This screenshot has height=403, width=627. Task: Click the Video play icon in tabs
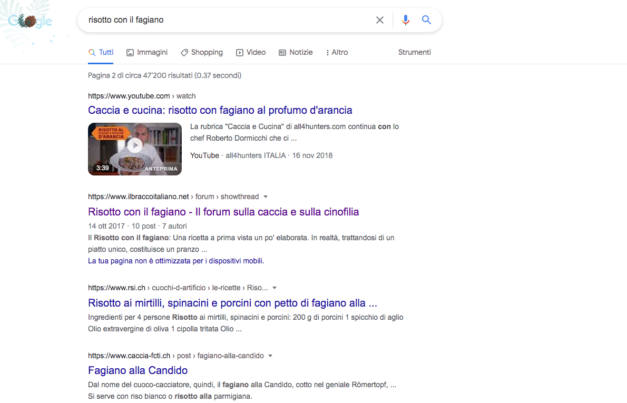point(240,53)
